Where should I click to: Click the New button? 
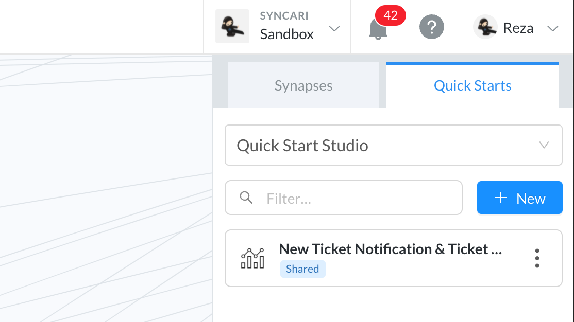(519, 198)
